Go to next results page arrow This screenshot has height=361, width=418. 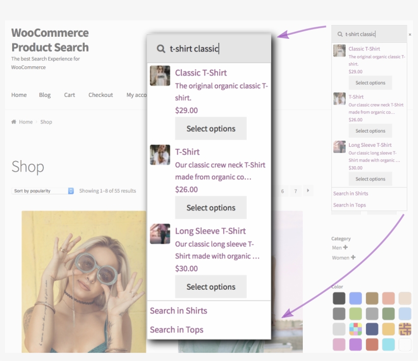coord(308,191)
